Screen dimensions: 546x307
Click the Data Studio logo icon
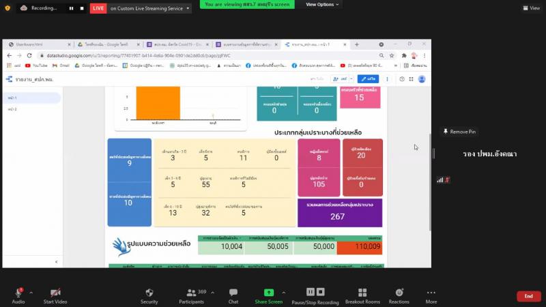coord(9,79)
